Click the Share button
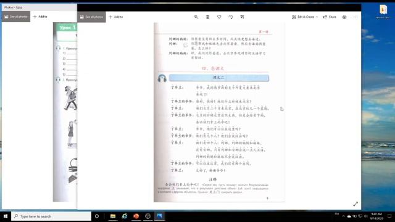This screenshot has width=395, height=222. coord(330,17)
